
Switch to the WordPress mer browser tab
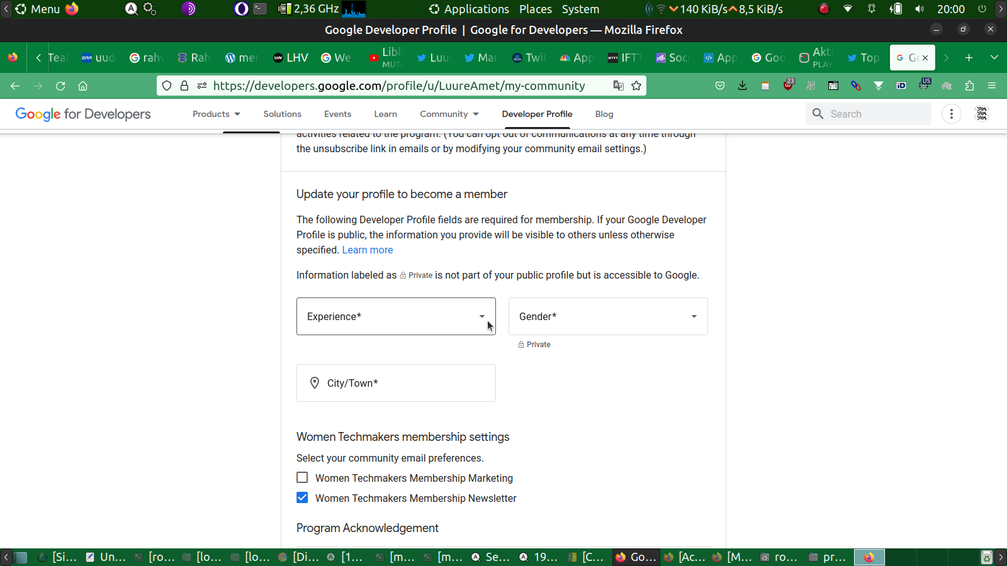pos(243,58)
